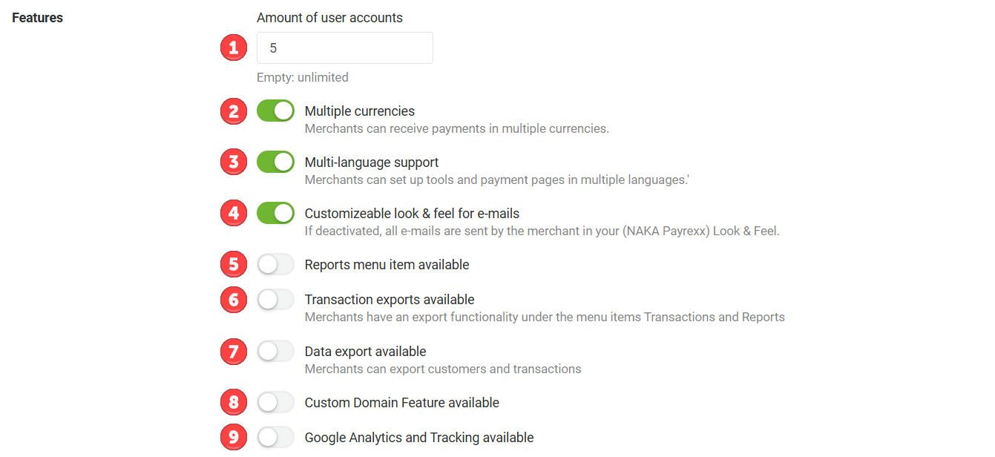This screenshot has height=457, width=995.
Task: Turn off Multi-language support switch
Action: [x=275, y=162]
